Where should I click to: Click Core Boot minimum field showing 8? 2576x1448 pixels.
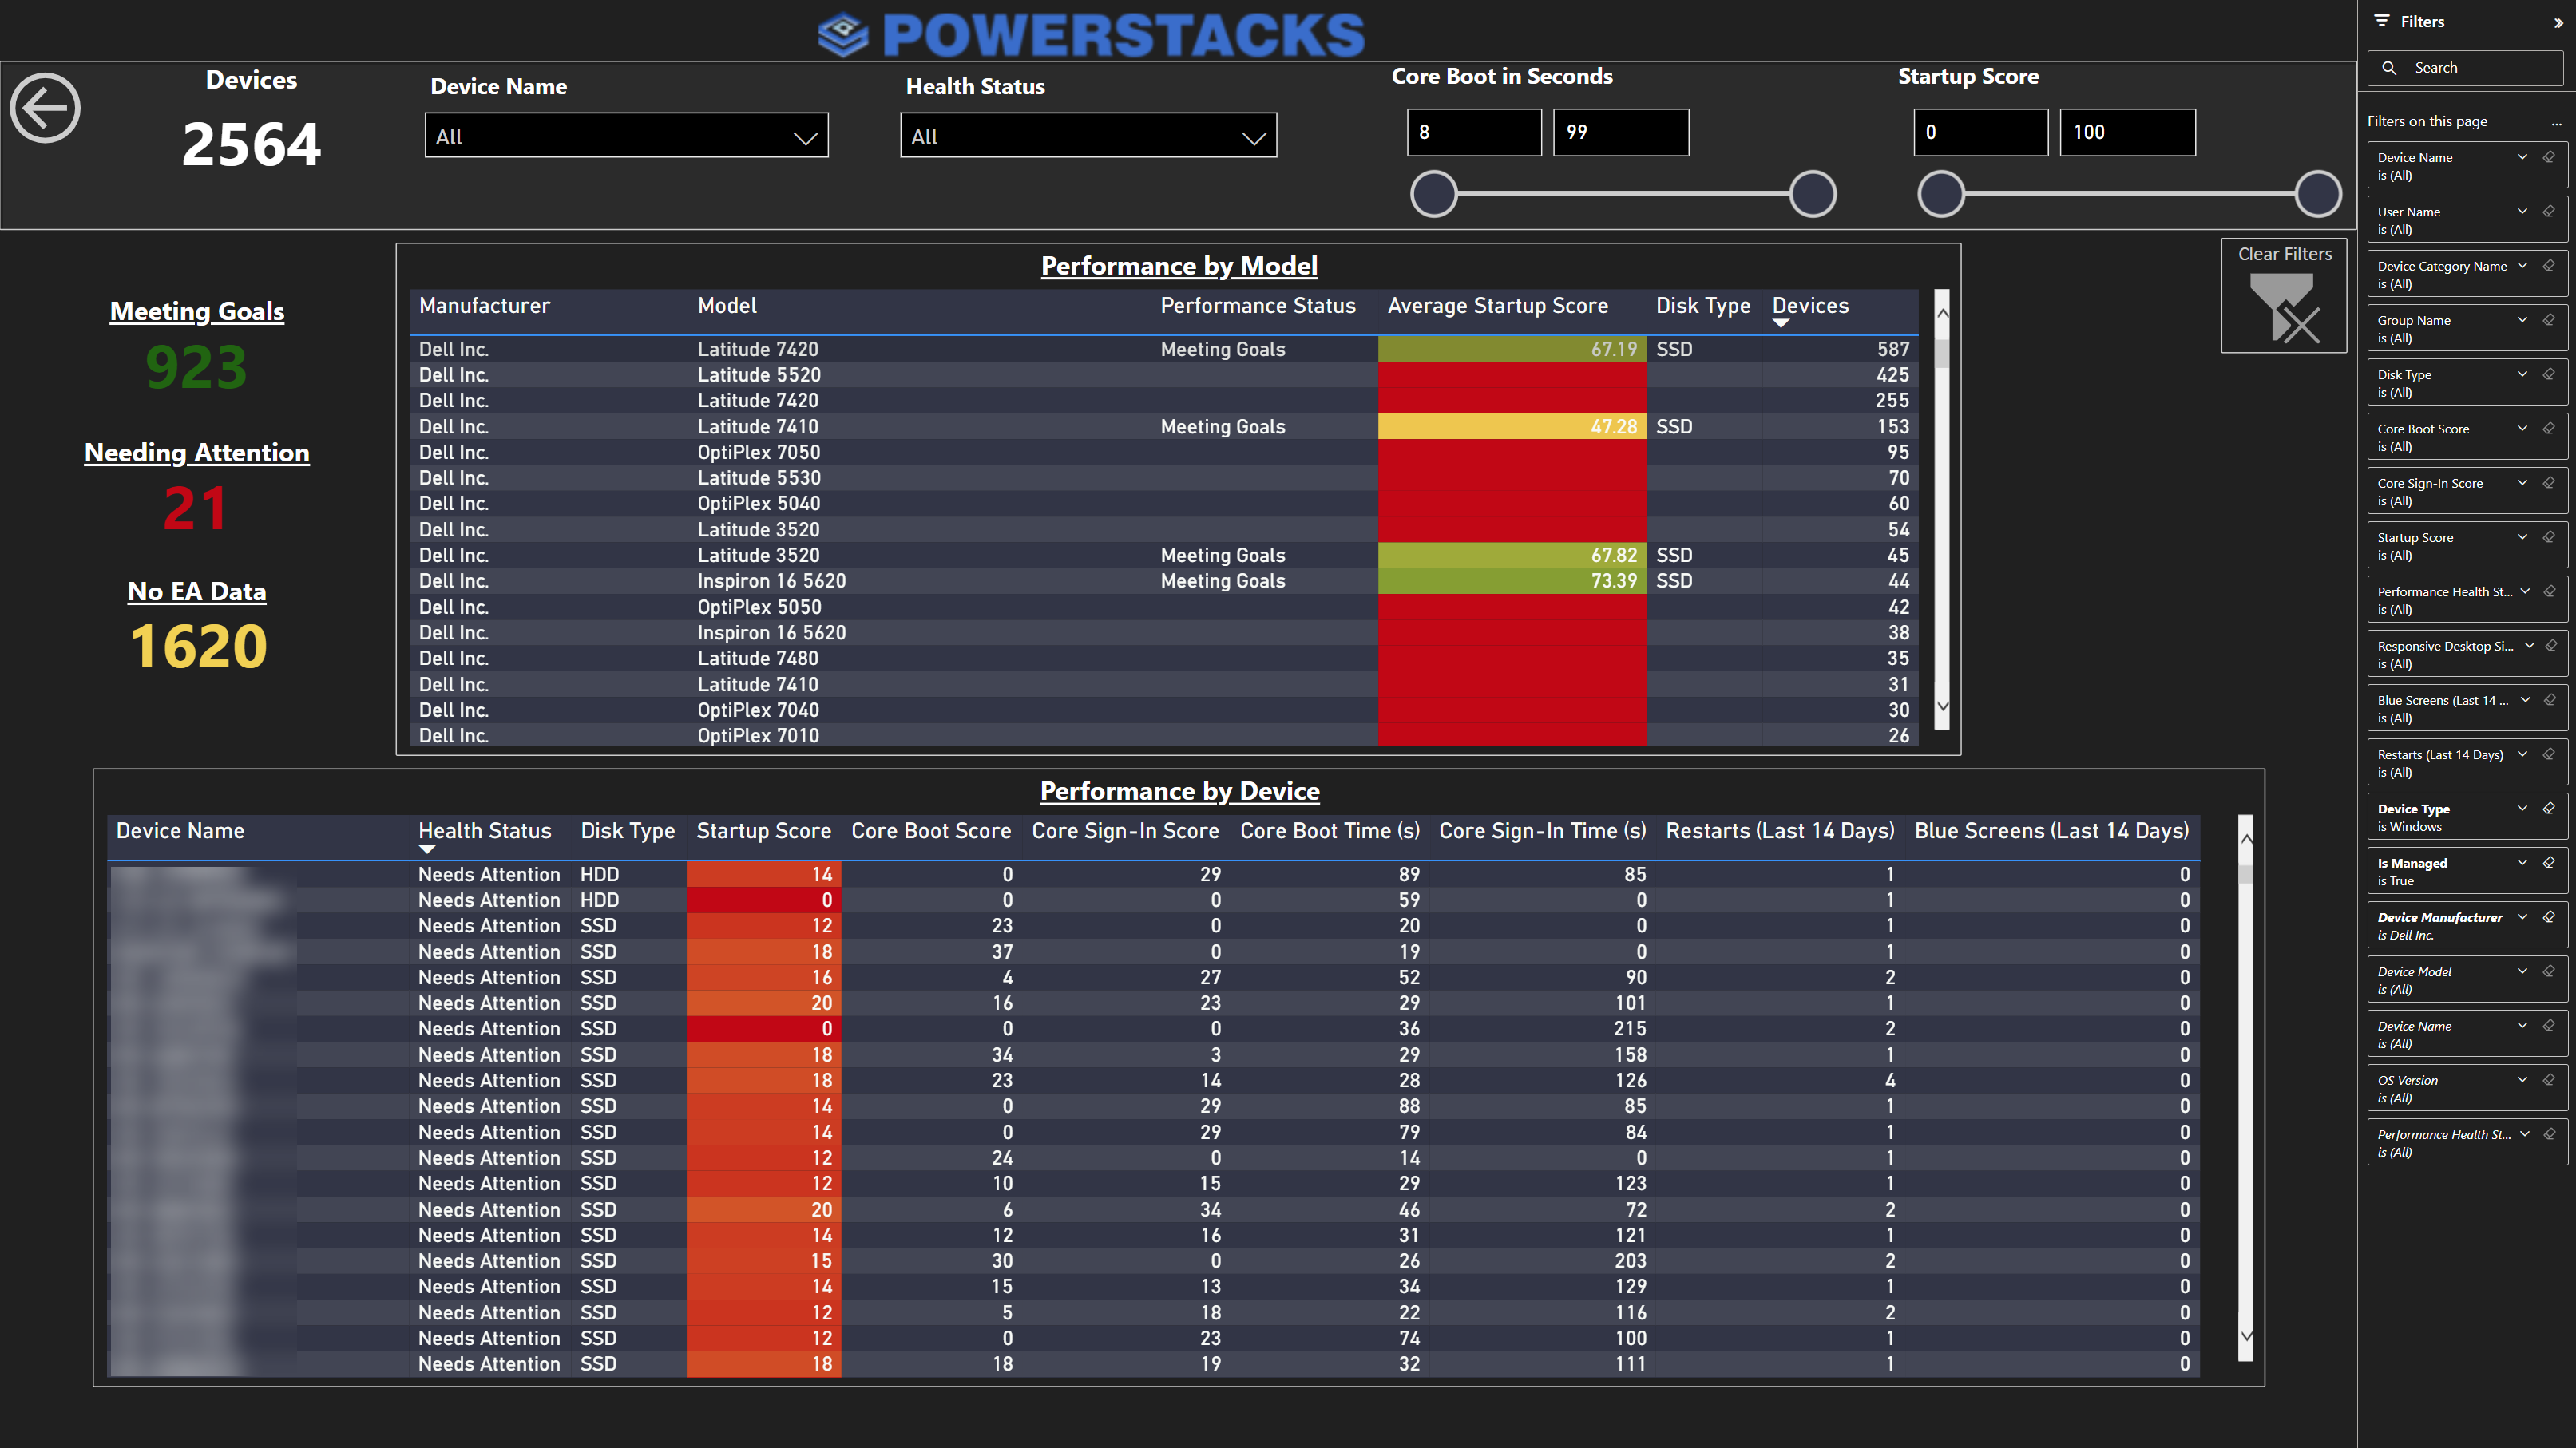1474,132
